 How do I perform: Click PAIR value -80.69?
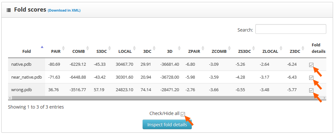point(54,64)
